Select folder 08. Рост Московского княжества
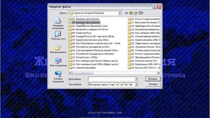This screenshot has height=118, width=210. 94,43
